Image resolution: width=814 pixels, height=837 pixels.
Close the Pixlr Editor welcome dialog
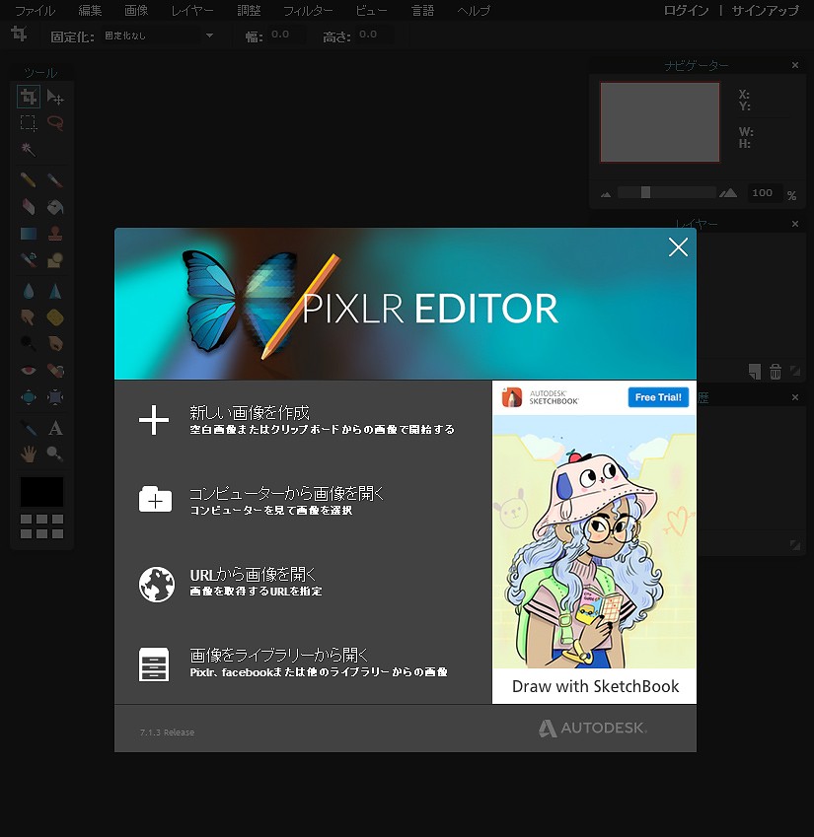tap(678, 247)
